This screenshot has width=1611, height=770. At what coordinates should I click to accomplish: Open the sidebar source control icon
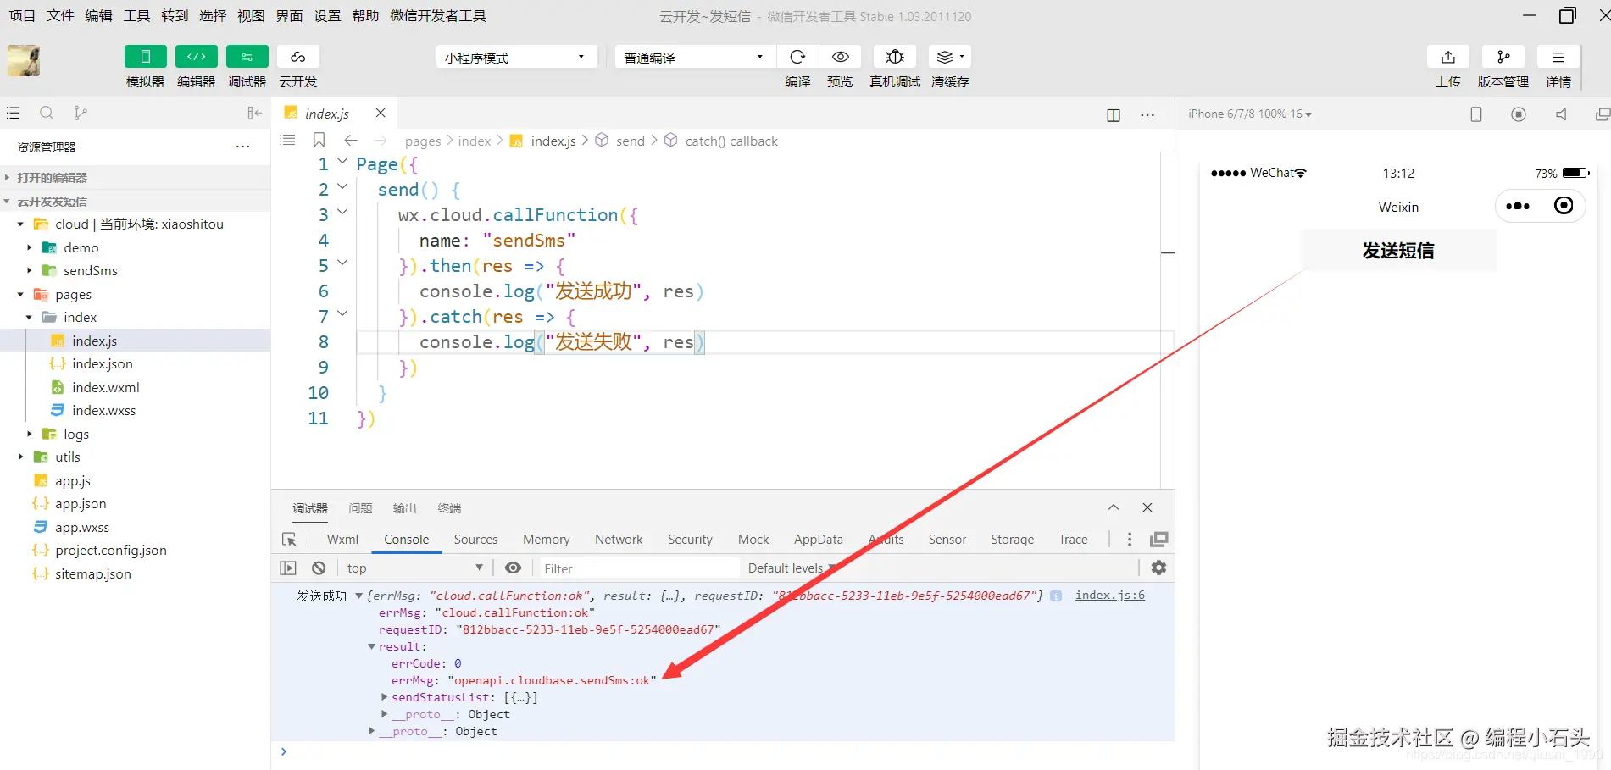(x=81, y=113)
